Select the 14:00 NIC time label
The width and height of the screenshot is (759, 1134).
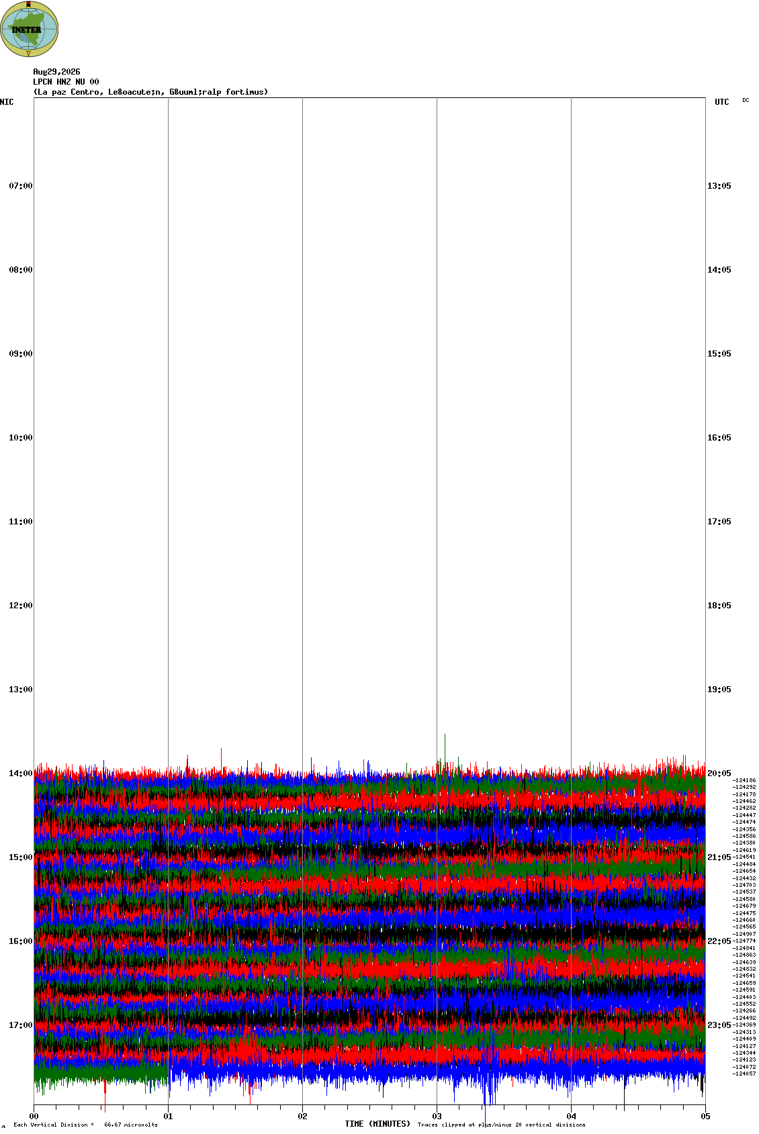pos(20,773)
